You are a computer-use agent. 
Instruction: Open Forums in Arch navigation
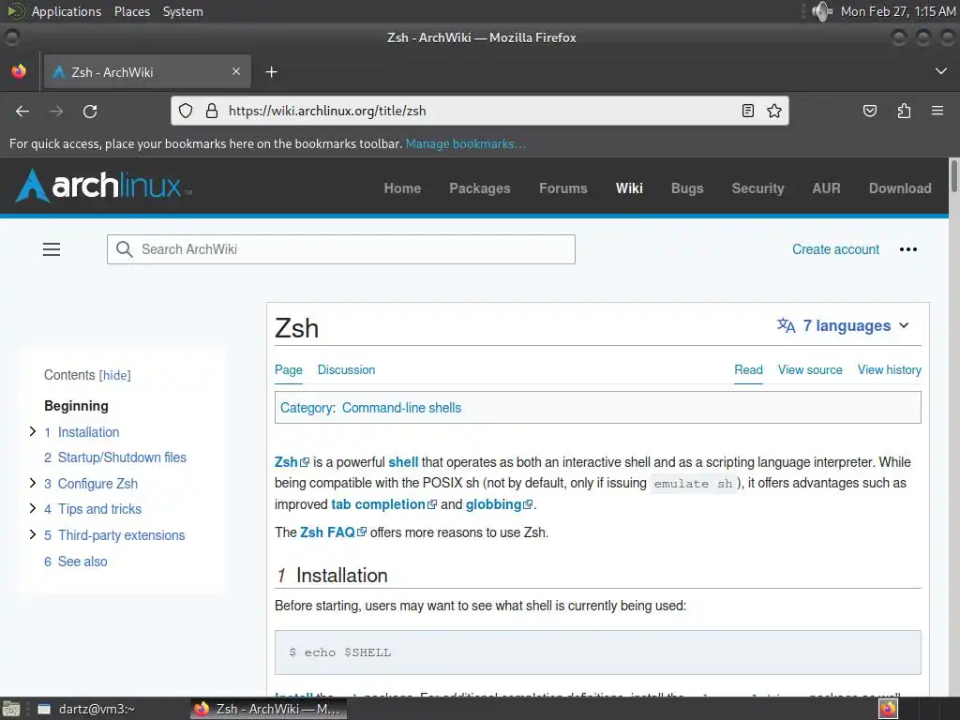tap(562, 187)
